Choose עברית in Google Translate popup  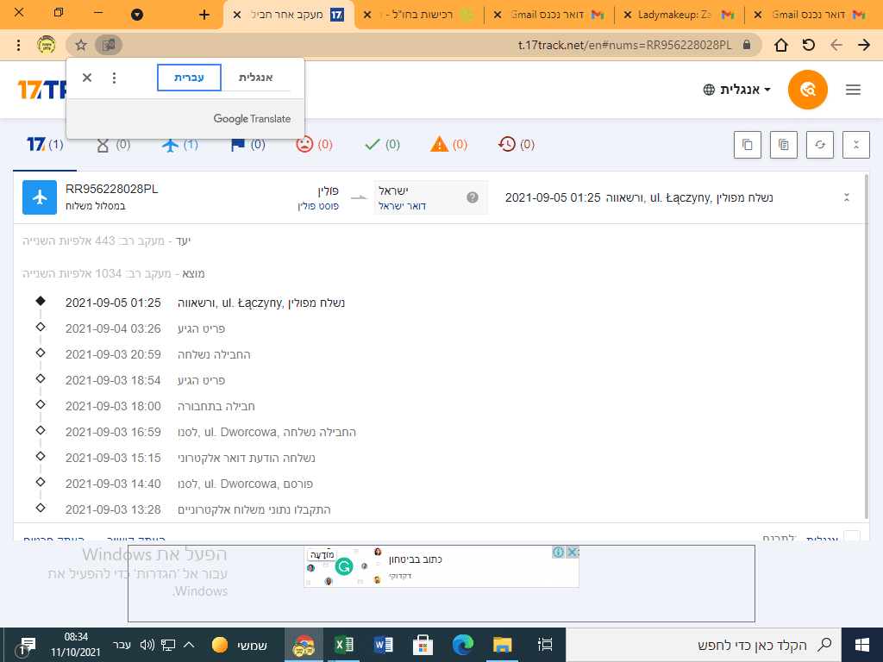pos(189,77)
